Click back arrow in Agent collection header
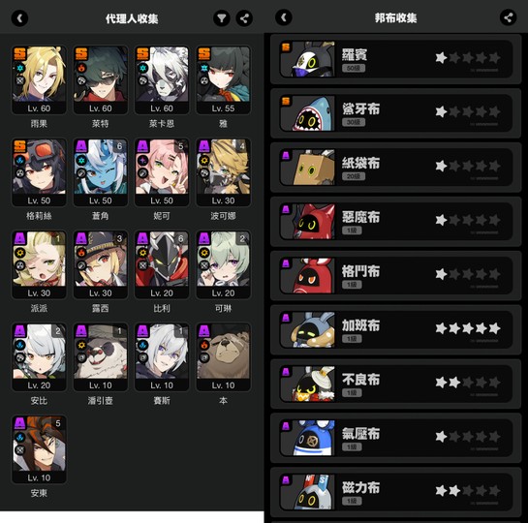 [x=19, y=18]
